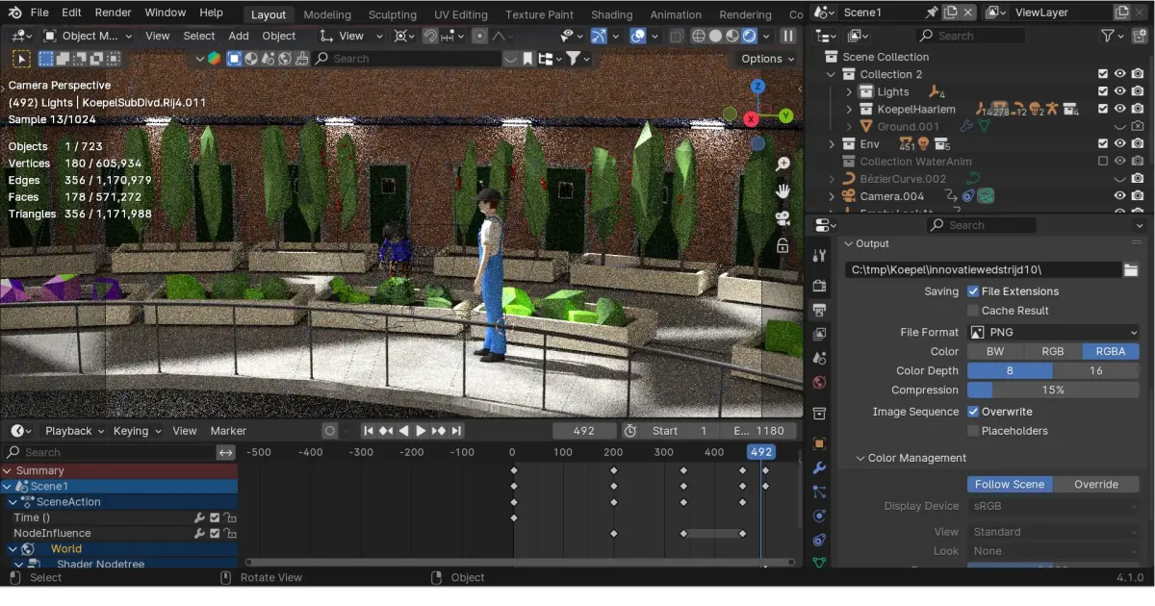Pause the viewport render preview

coord(788,36)
